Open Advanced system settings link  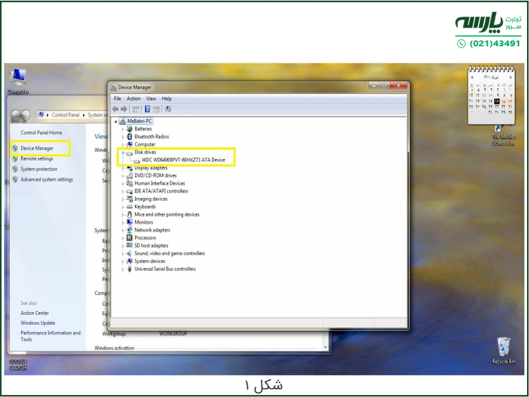(46, 179)
